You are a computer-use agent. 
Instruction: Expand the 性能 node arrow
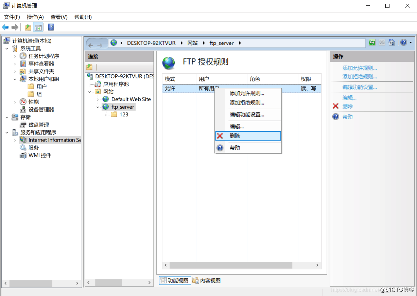(15, 102)
